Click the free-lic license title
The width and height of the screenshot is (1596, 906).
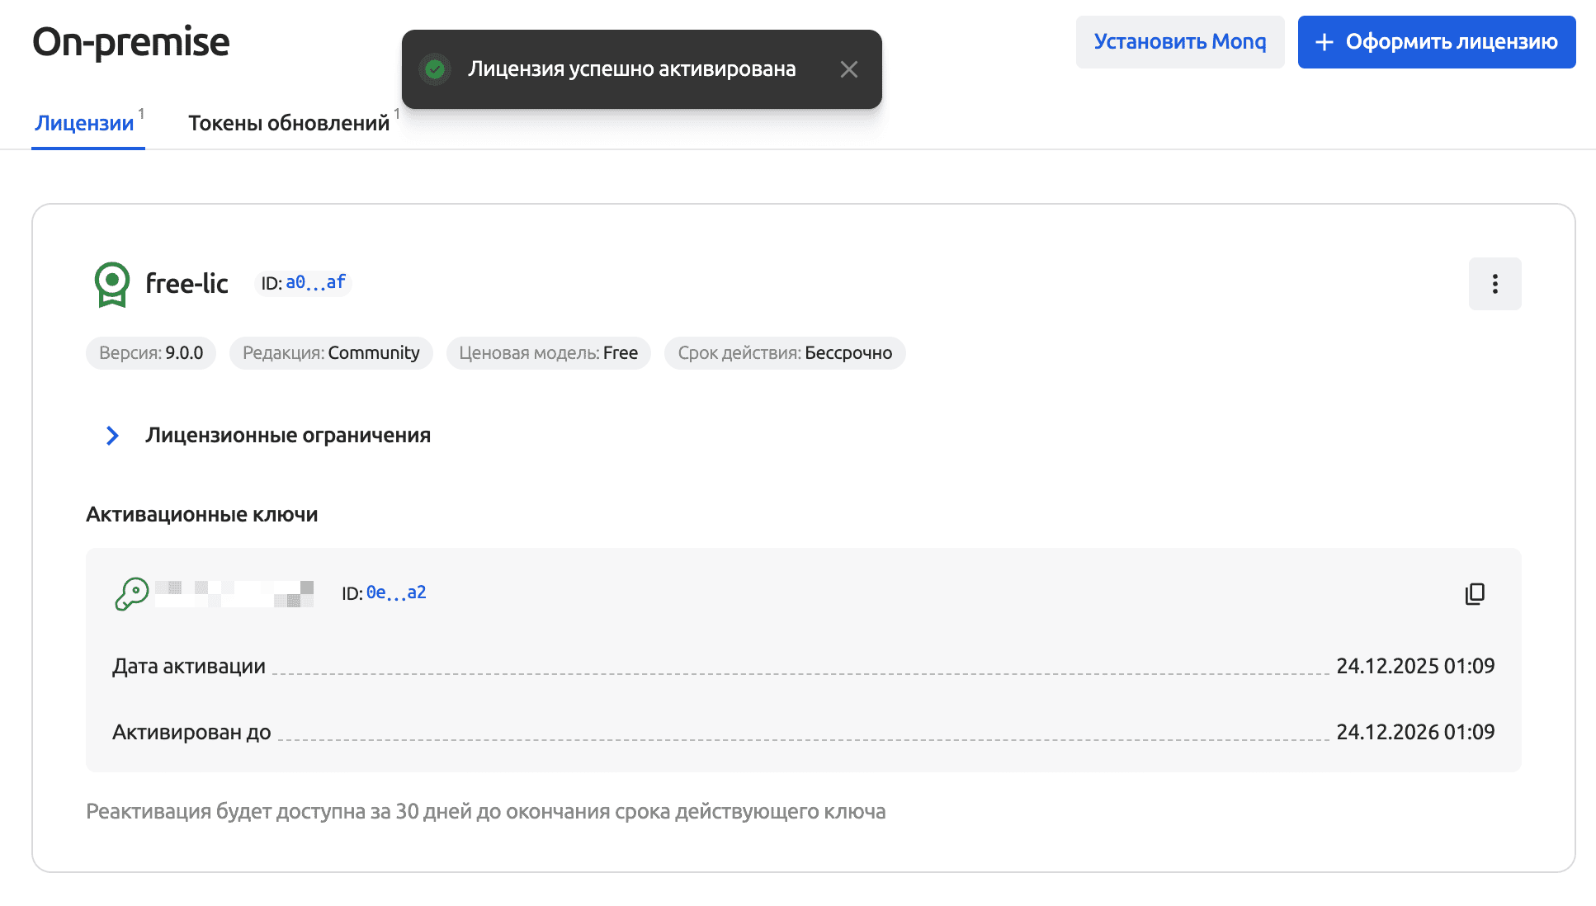click(187, 284)
